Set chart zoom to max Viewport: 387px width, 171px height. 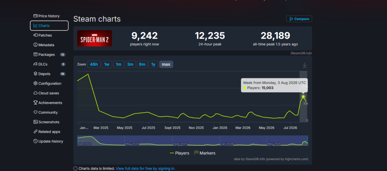coord(166,64)
